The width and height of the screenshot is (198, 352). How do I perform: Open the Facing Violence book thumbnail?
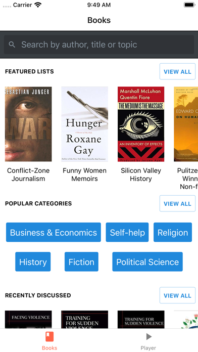coord(28,320)
